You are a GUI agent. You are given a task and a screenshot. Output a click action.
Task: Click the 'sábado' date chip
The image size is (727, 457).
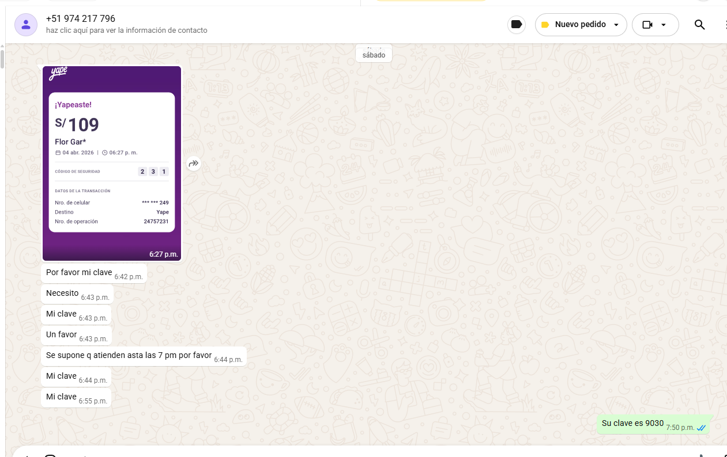[x=374, y=55]
